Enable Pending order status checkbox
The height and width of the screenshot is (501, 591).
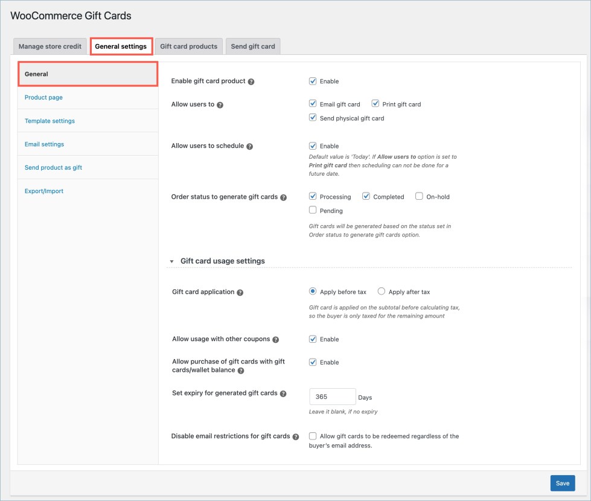coord(313,210)
